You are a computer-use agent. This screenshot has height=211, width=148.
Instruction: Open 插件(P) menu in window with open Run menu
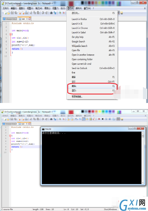(79, 8)
